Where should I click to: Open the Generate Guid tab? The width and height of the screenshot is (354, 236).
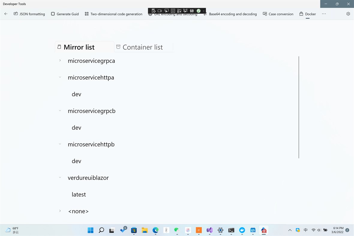(65, 14)
